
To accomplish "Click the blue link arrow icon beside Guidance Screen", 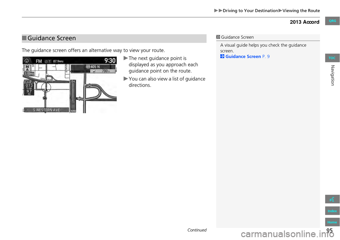I will [x=222, y=56].
